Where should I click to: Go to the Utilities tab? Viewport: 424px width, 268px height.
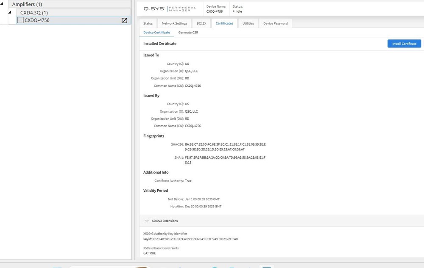point(248,23)
